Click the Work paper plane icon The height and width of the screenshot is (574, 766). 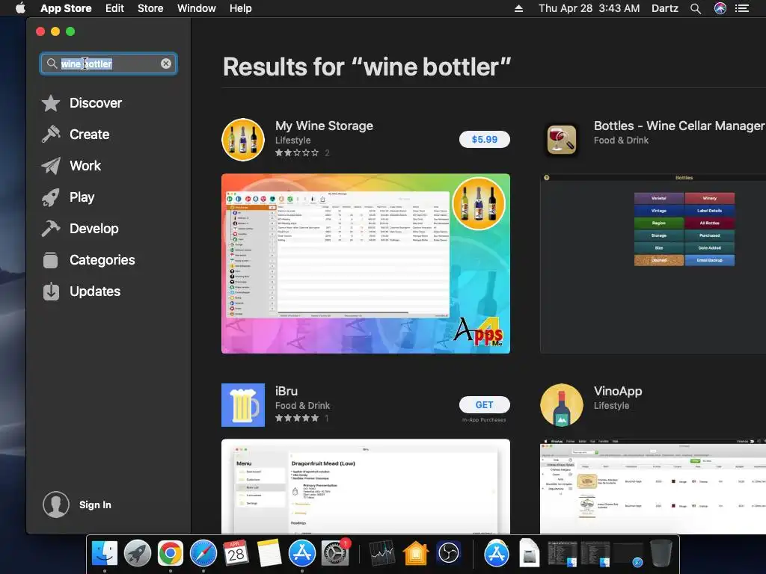(51, 165)
